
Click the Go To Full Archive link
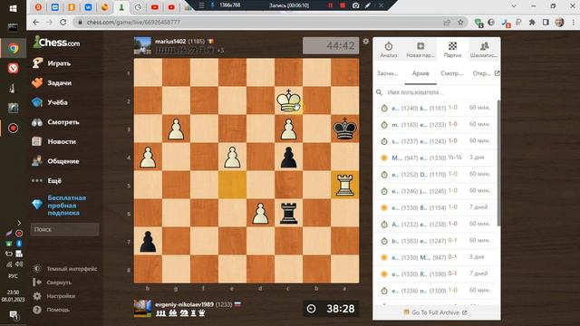[x=435, y=312]
